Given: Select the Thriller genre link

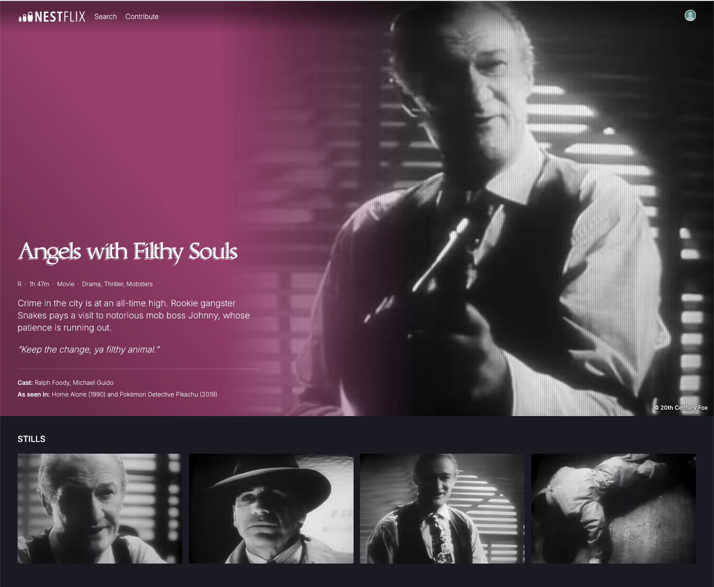Looking at the screenshot, I should coord(114,284).
